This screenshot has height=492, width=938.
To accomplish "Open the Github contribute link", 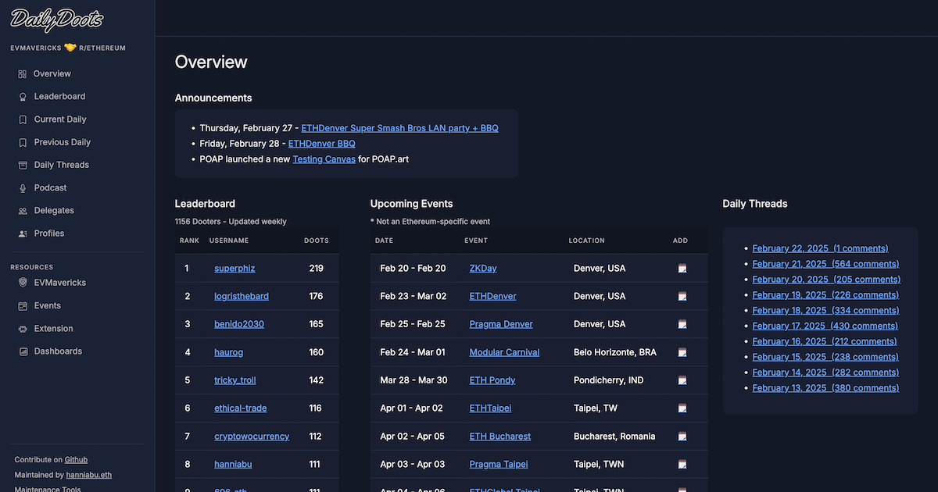I will pos(76,460).
